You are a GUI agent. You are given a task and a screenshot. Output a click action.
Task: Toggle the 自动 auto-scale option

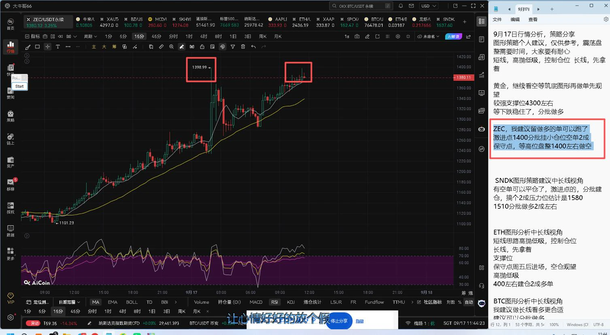pos(469,302)
